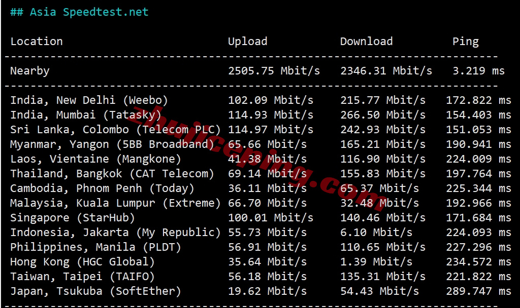
Task: Click New Delhi download value 215.77 Mbit/s
Action: [383, 100]
